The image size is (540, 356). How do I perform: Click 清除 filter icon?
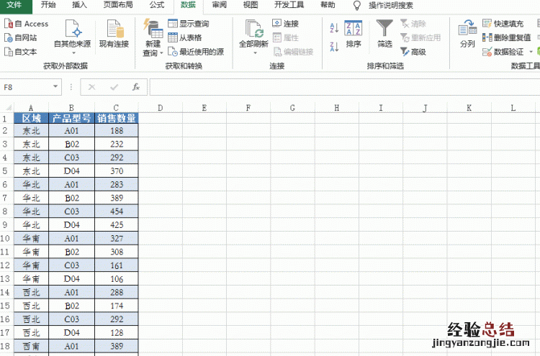[x=405, y=24]
